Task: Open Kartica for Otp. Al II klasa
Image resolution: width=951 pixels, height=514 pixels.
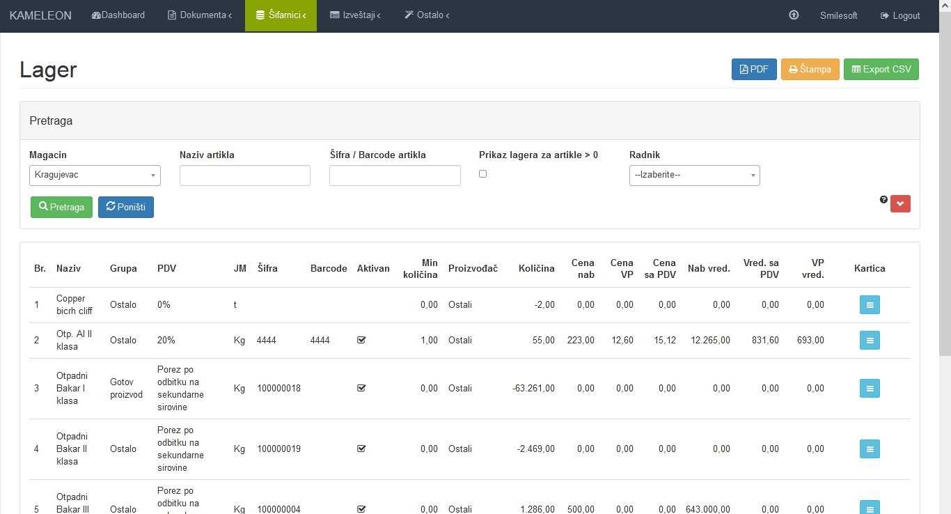Action: (x=870, y=341)
